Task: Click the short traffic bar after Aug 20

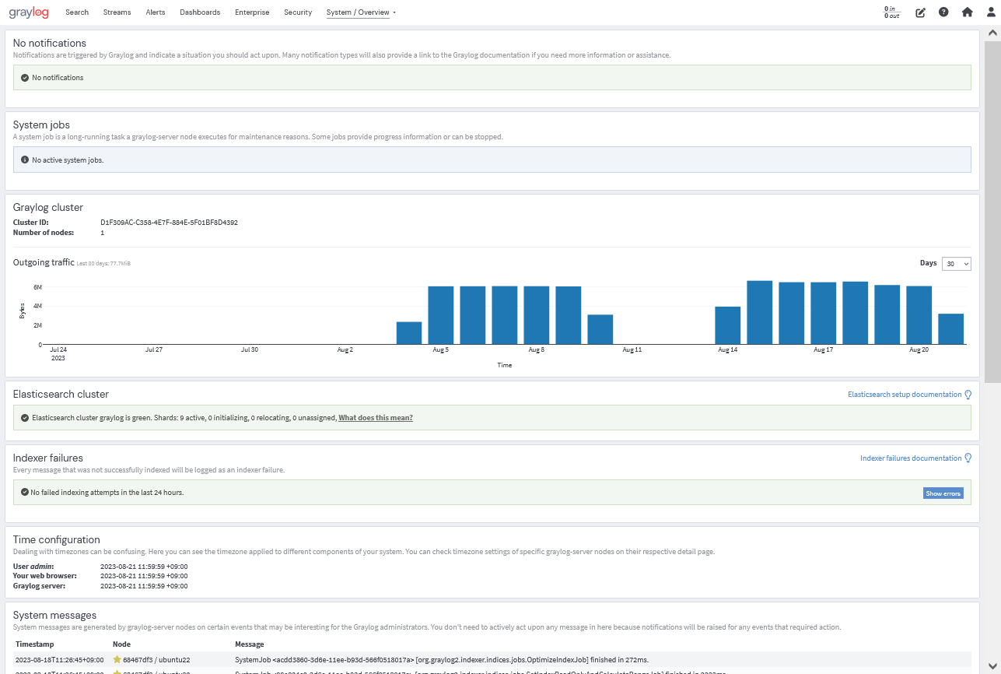Action: (x=951, y=328)
